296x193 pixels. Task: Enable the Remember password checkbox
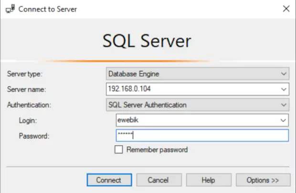point(119,150)
